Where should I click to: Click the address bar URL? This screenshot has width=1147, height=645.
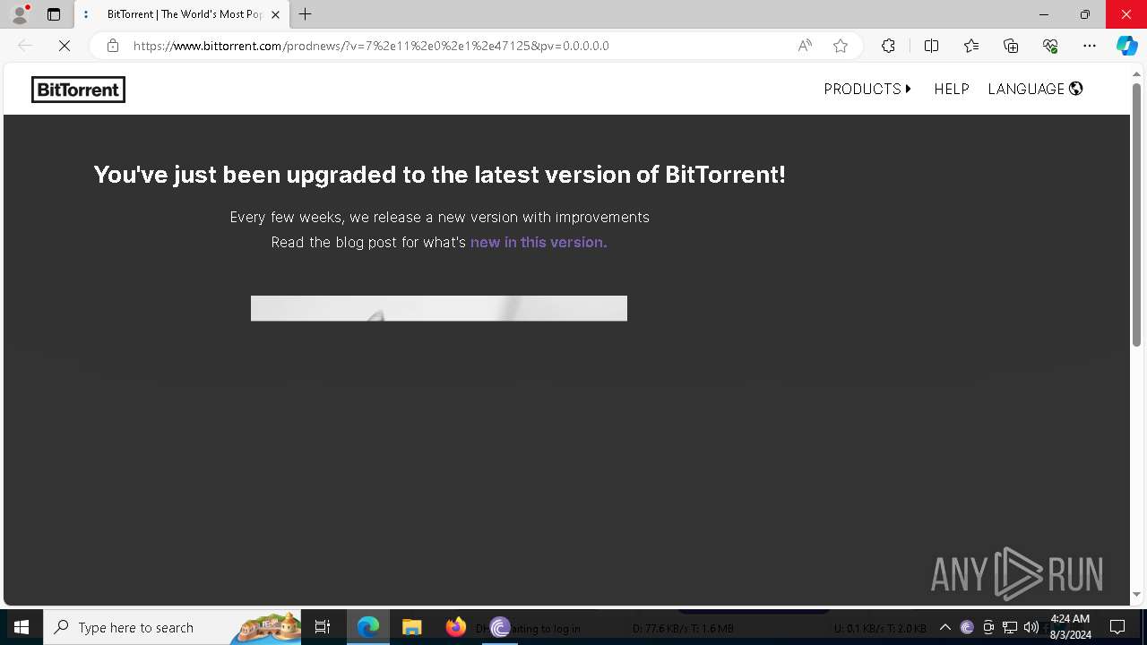click(x=371, y=46)
